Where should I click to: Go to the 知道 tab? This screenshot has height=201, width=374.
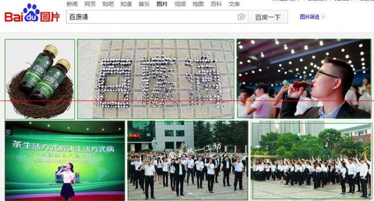tap(126, 4)
